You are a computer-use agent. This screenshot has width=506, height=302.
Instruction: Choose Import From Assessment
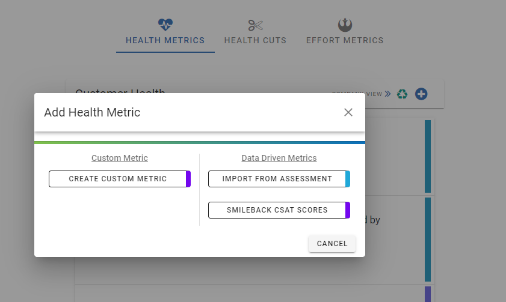[279, 179]
